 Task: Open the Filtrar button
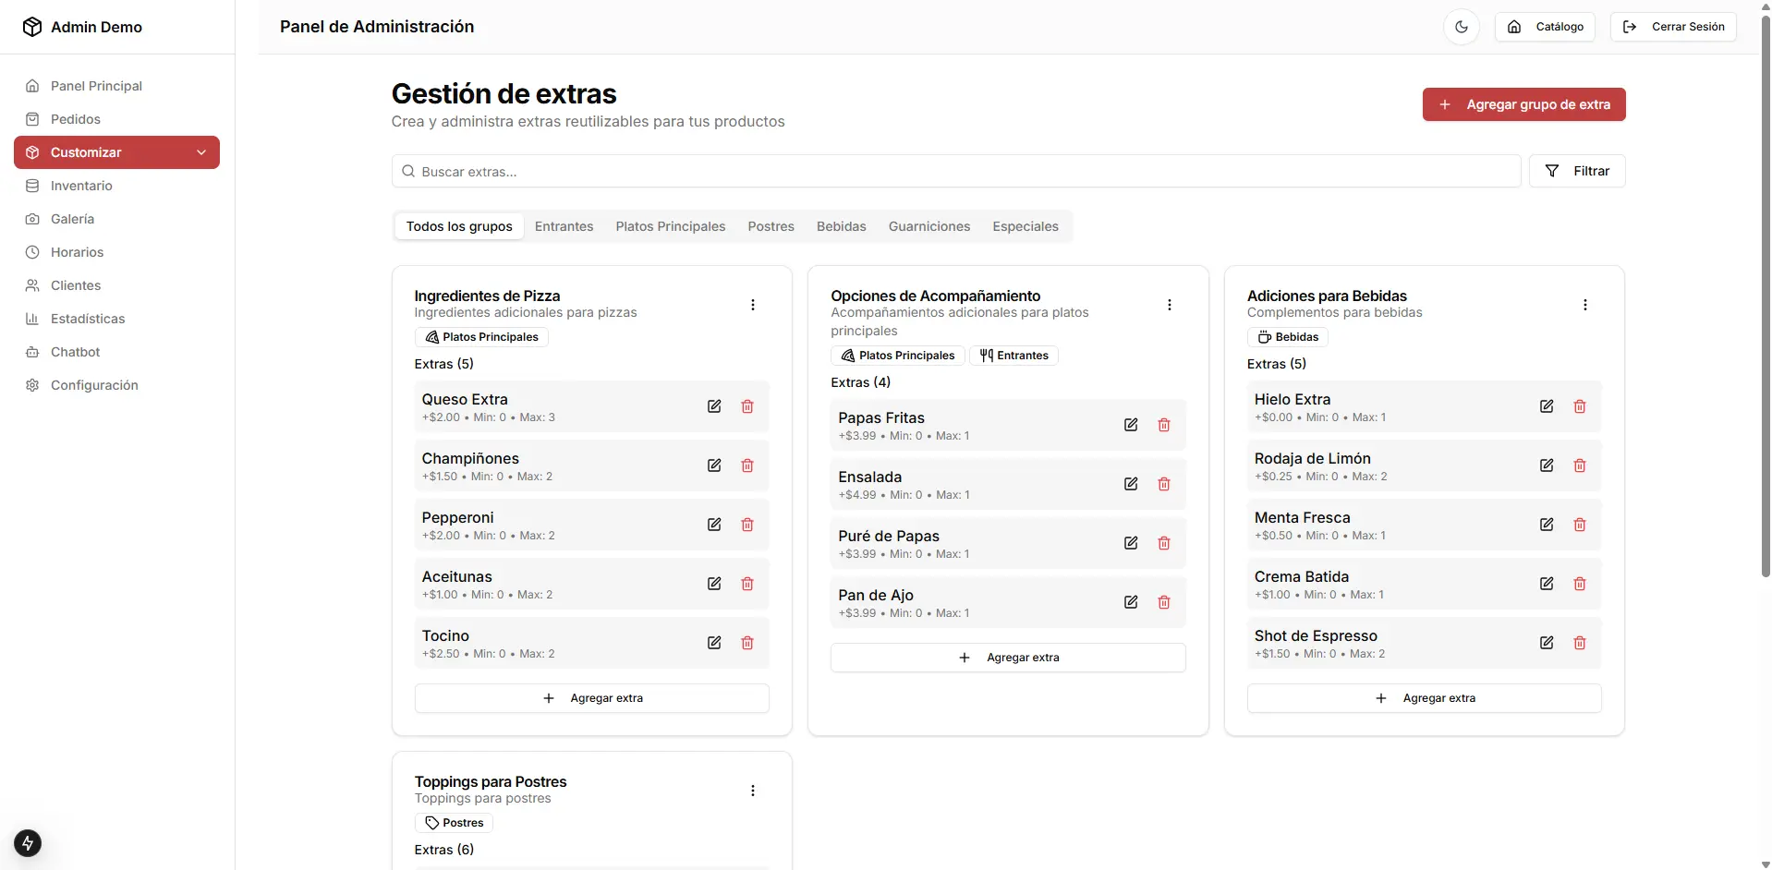1577,171
